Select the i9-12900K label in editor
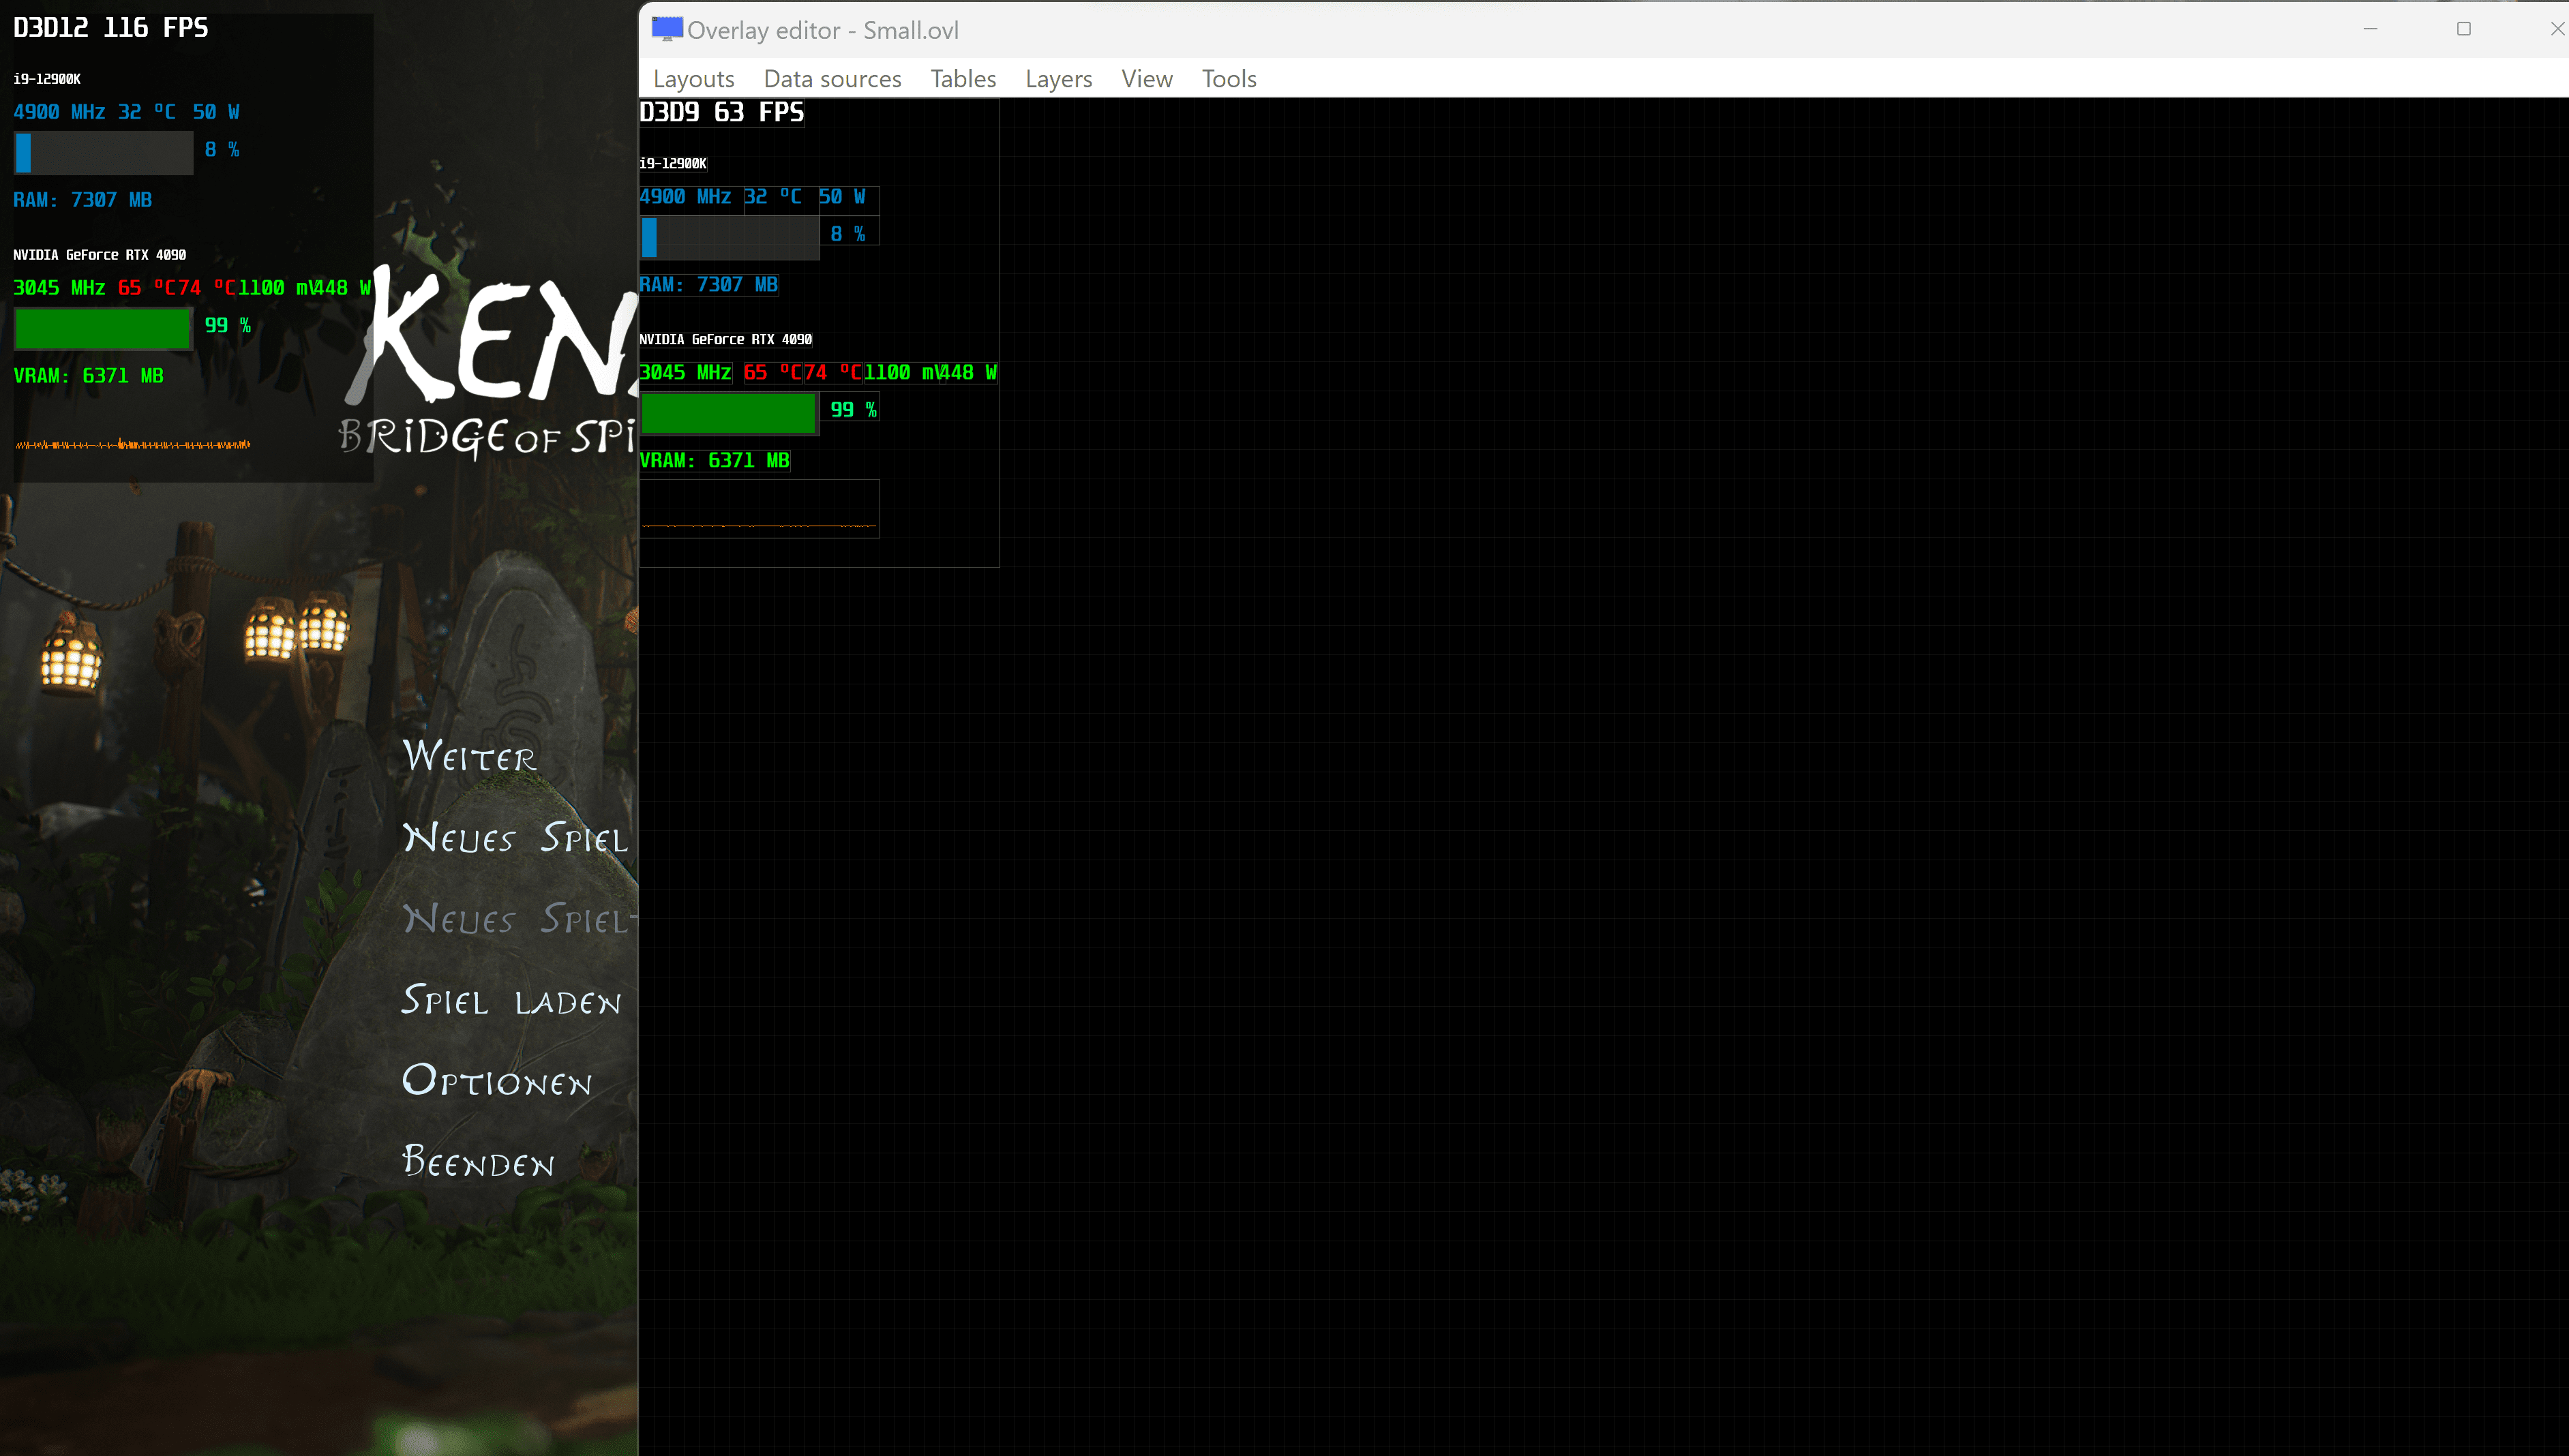The height and width of the screenshot is (1456, 2569). click(x=673, y=163)
